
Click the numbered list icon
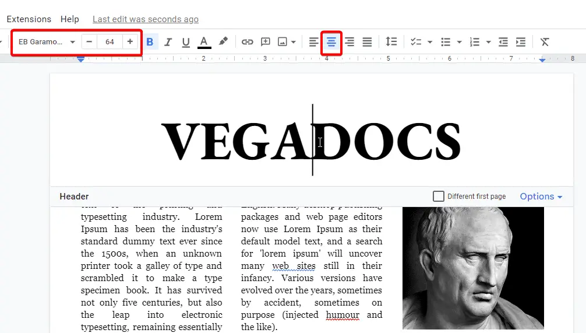coord(475,42)
